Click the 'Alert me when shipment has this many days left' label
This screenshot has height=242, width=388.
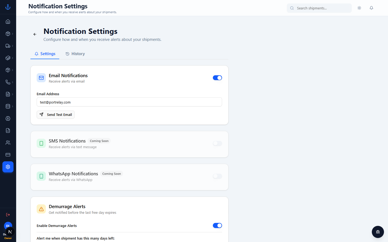click(x=76, y=238)
